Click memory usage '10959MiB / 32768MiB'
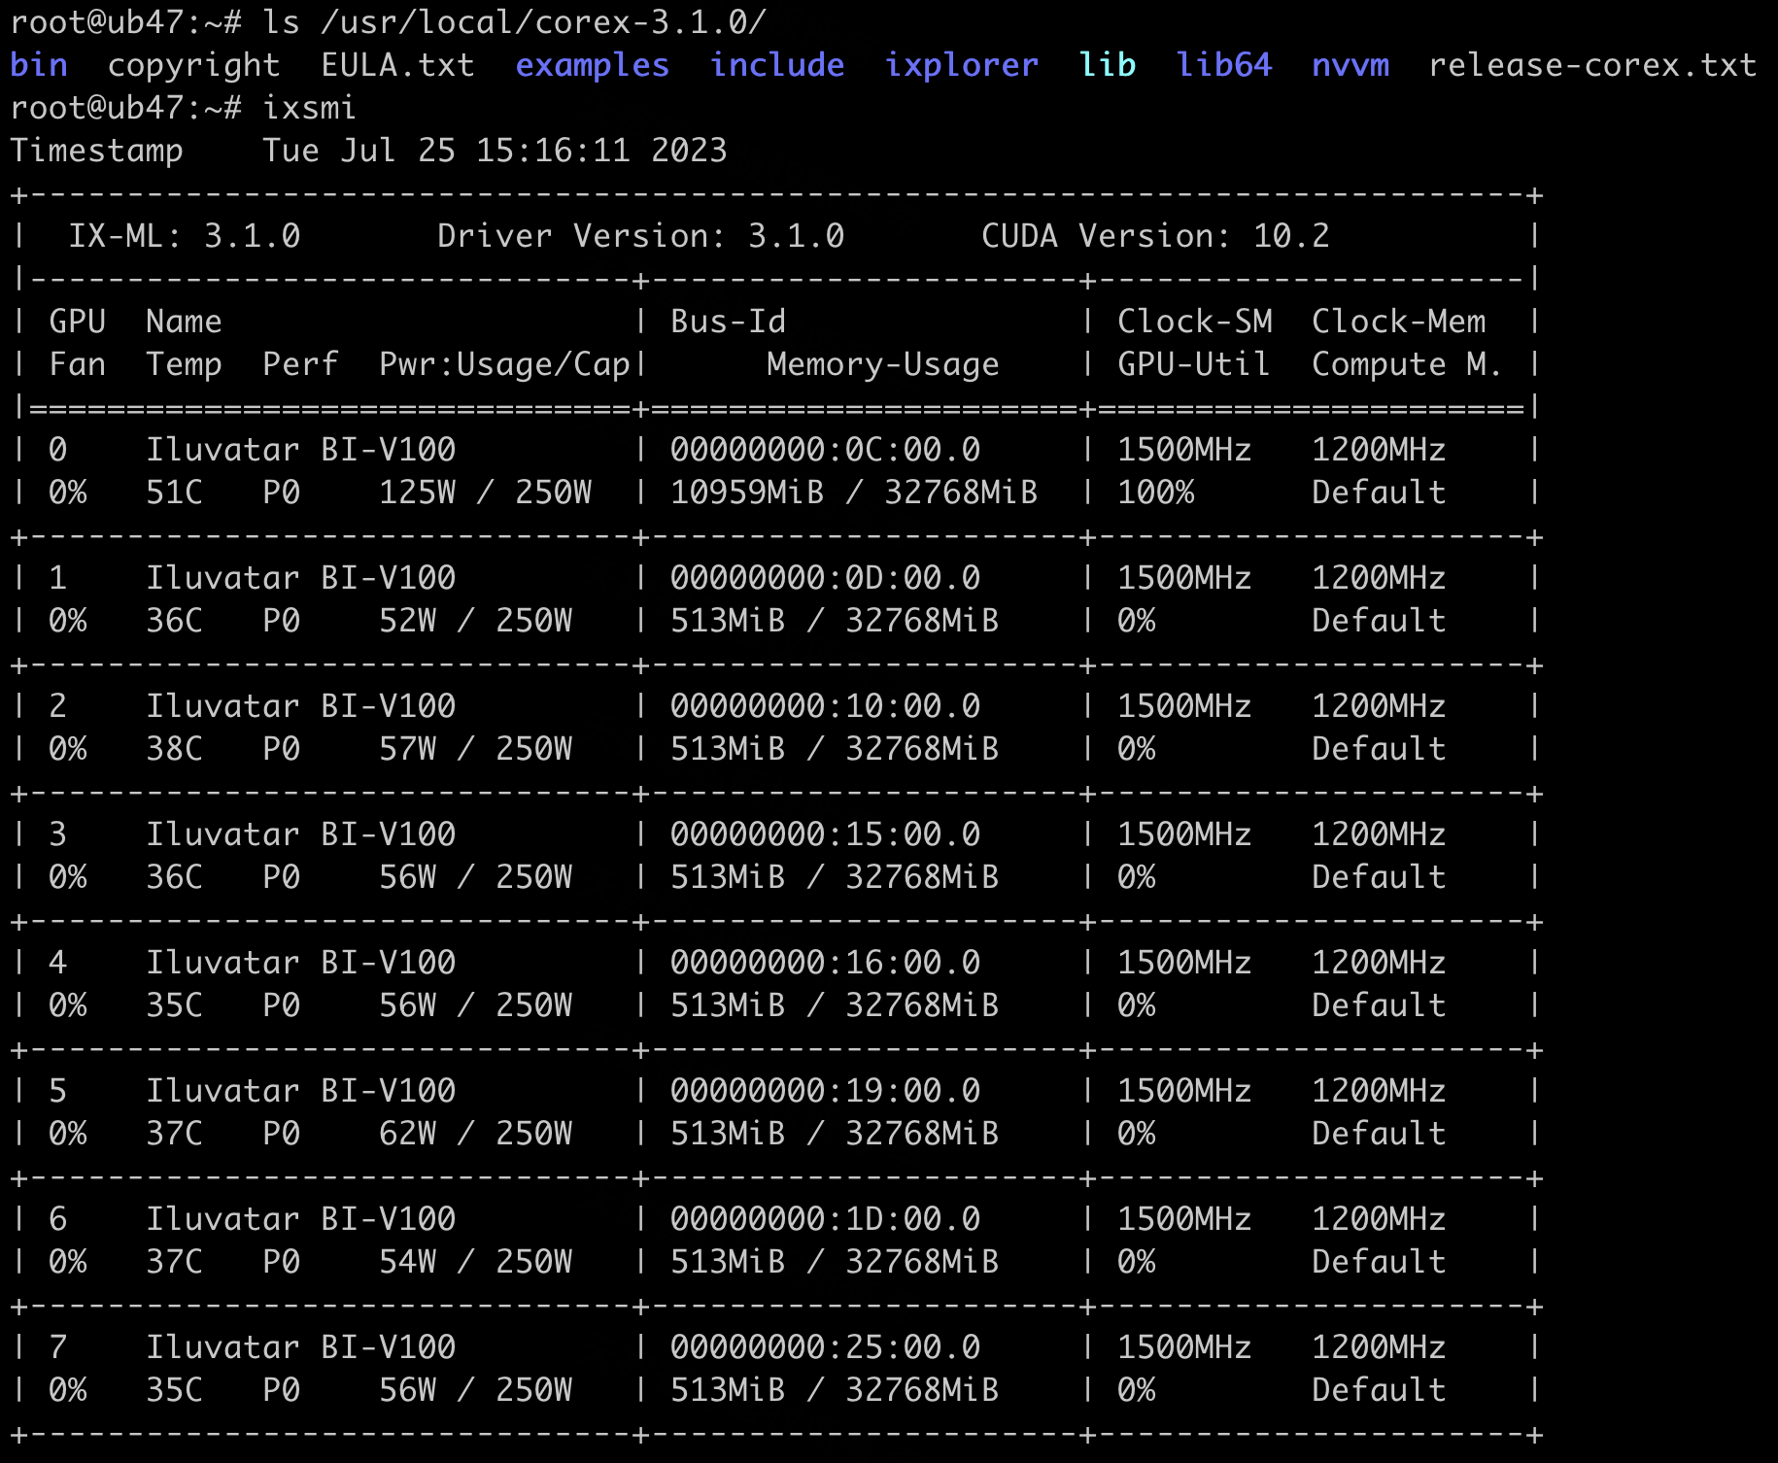 [x=854, y=493]
